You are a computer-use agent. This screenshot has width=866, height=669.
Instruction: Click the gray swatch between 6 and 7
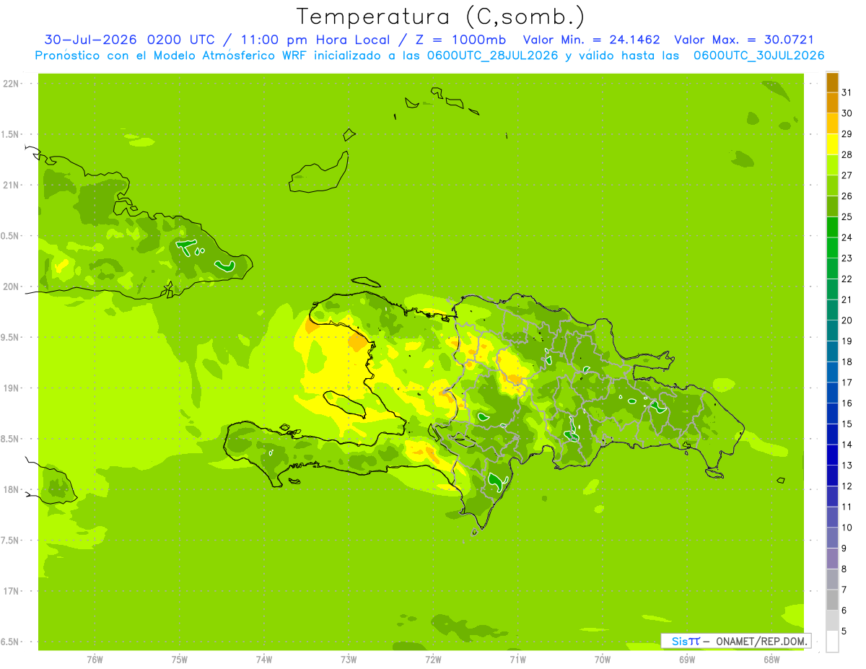click(832, 600)
